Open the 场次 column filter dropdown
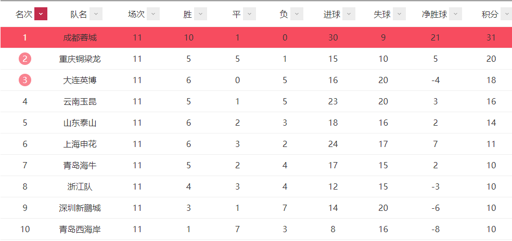This screenshot has width=512, height=241. pyautogui.click(x=153, y=14)
